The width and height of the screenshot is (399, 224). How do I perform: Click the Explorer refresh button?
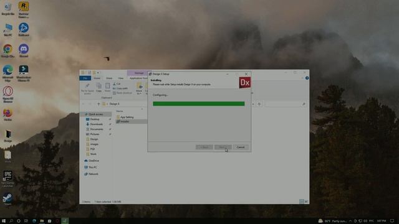(259, 104)
